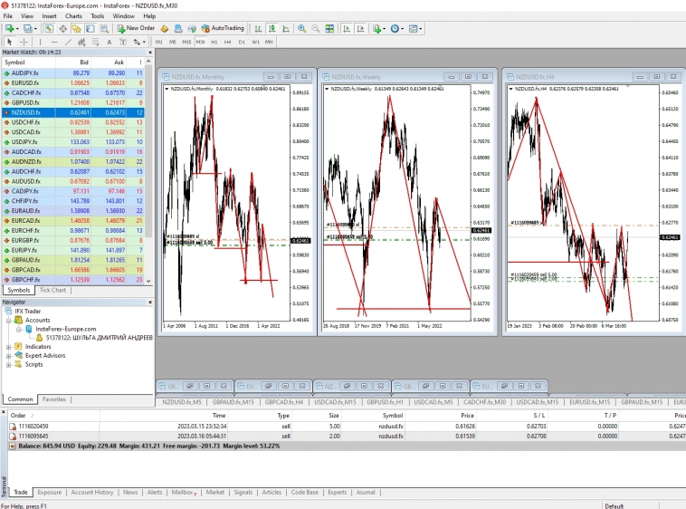Select the trendline drawing tool
This screenshot has height=509, width=686.
[x=69, y=42]
